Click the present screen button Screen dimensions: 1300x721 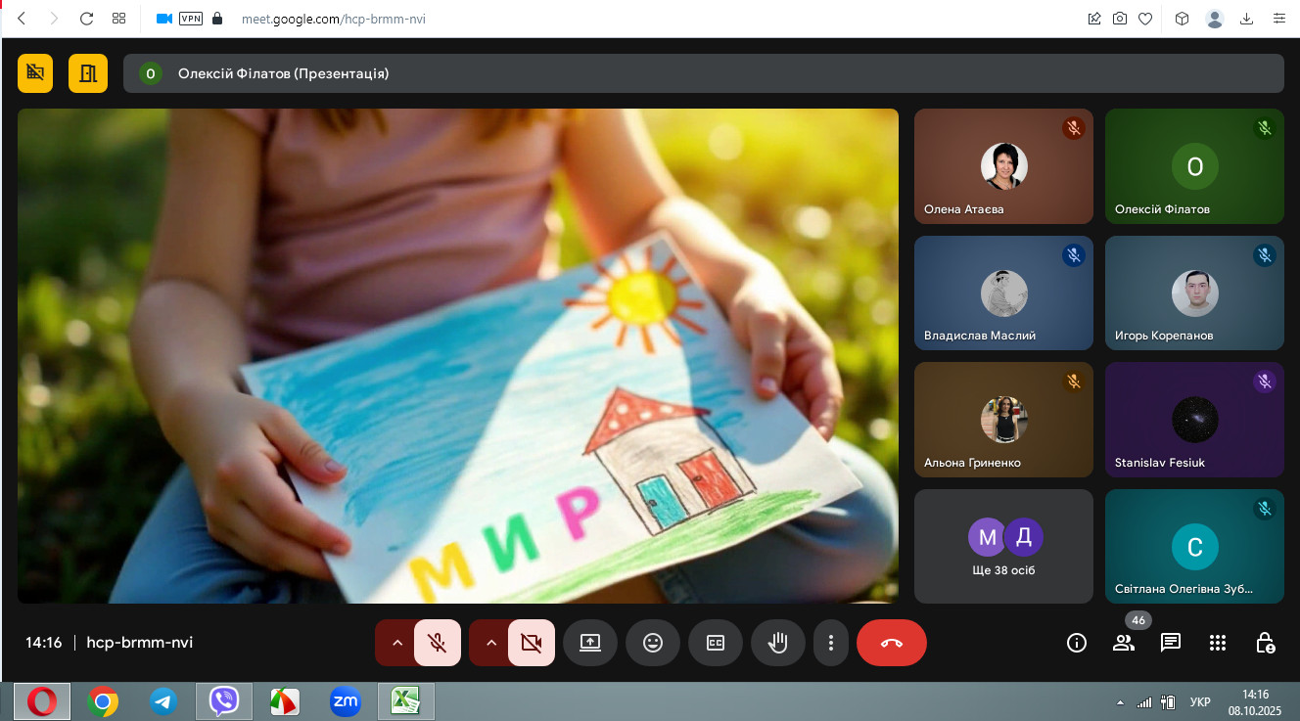(x=589, y=643)
